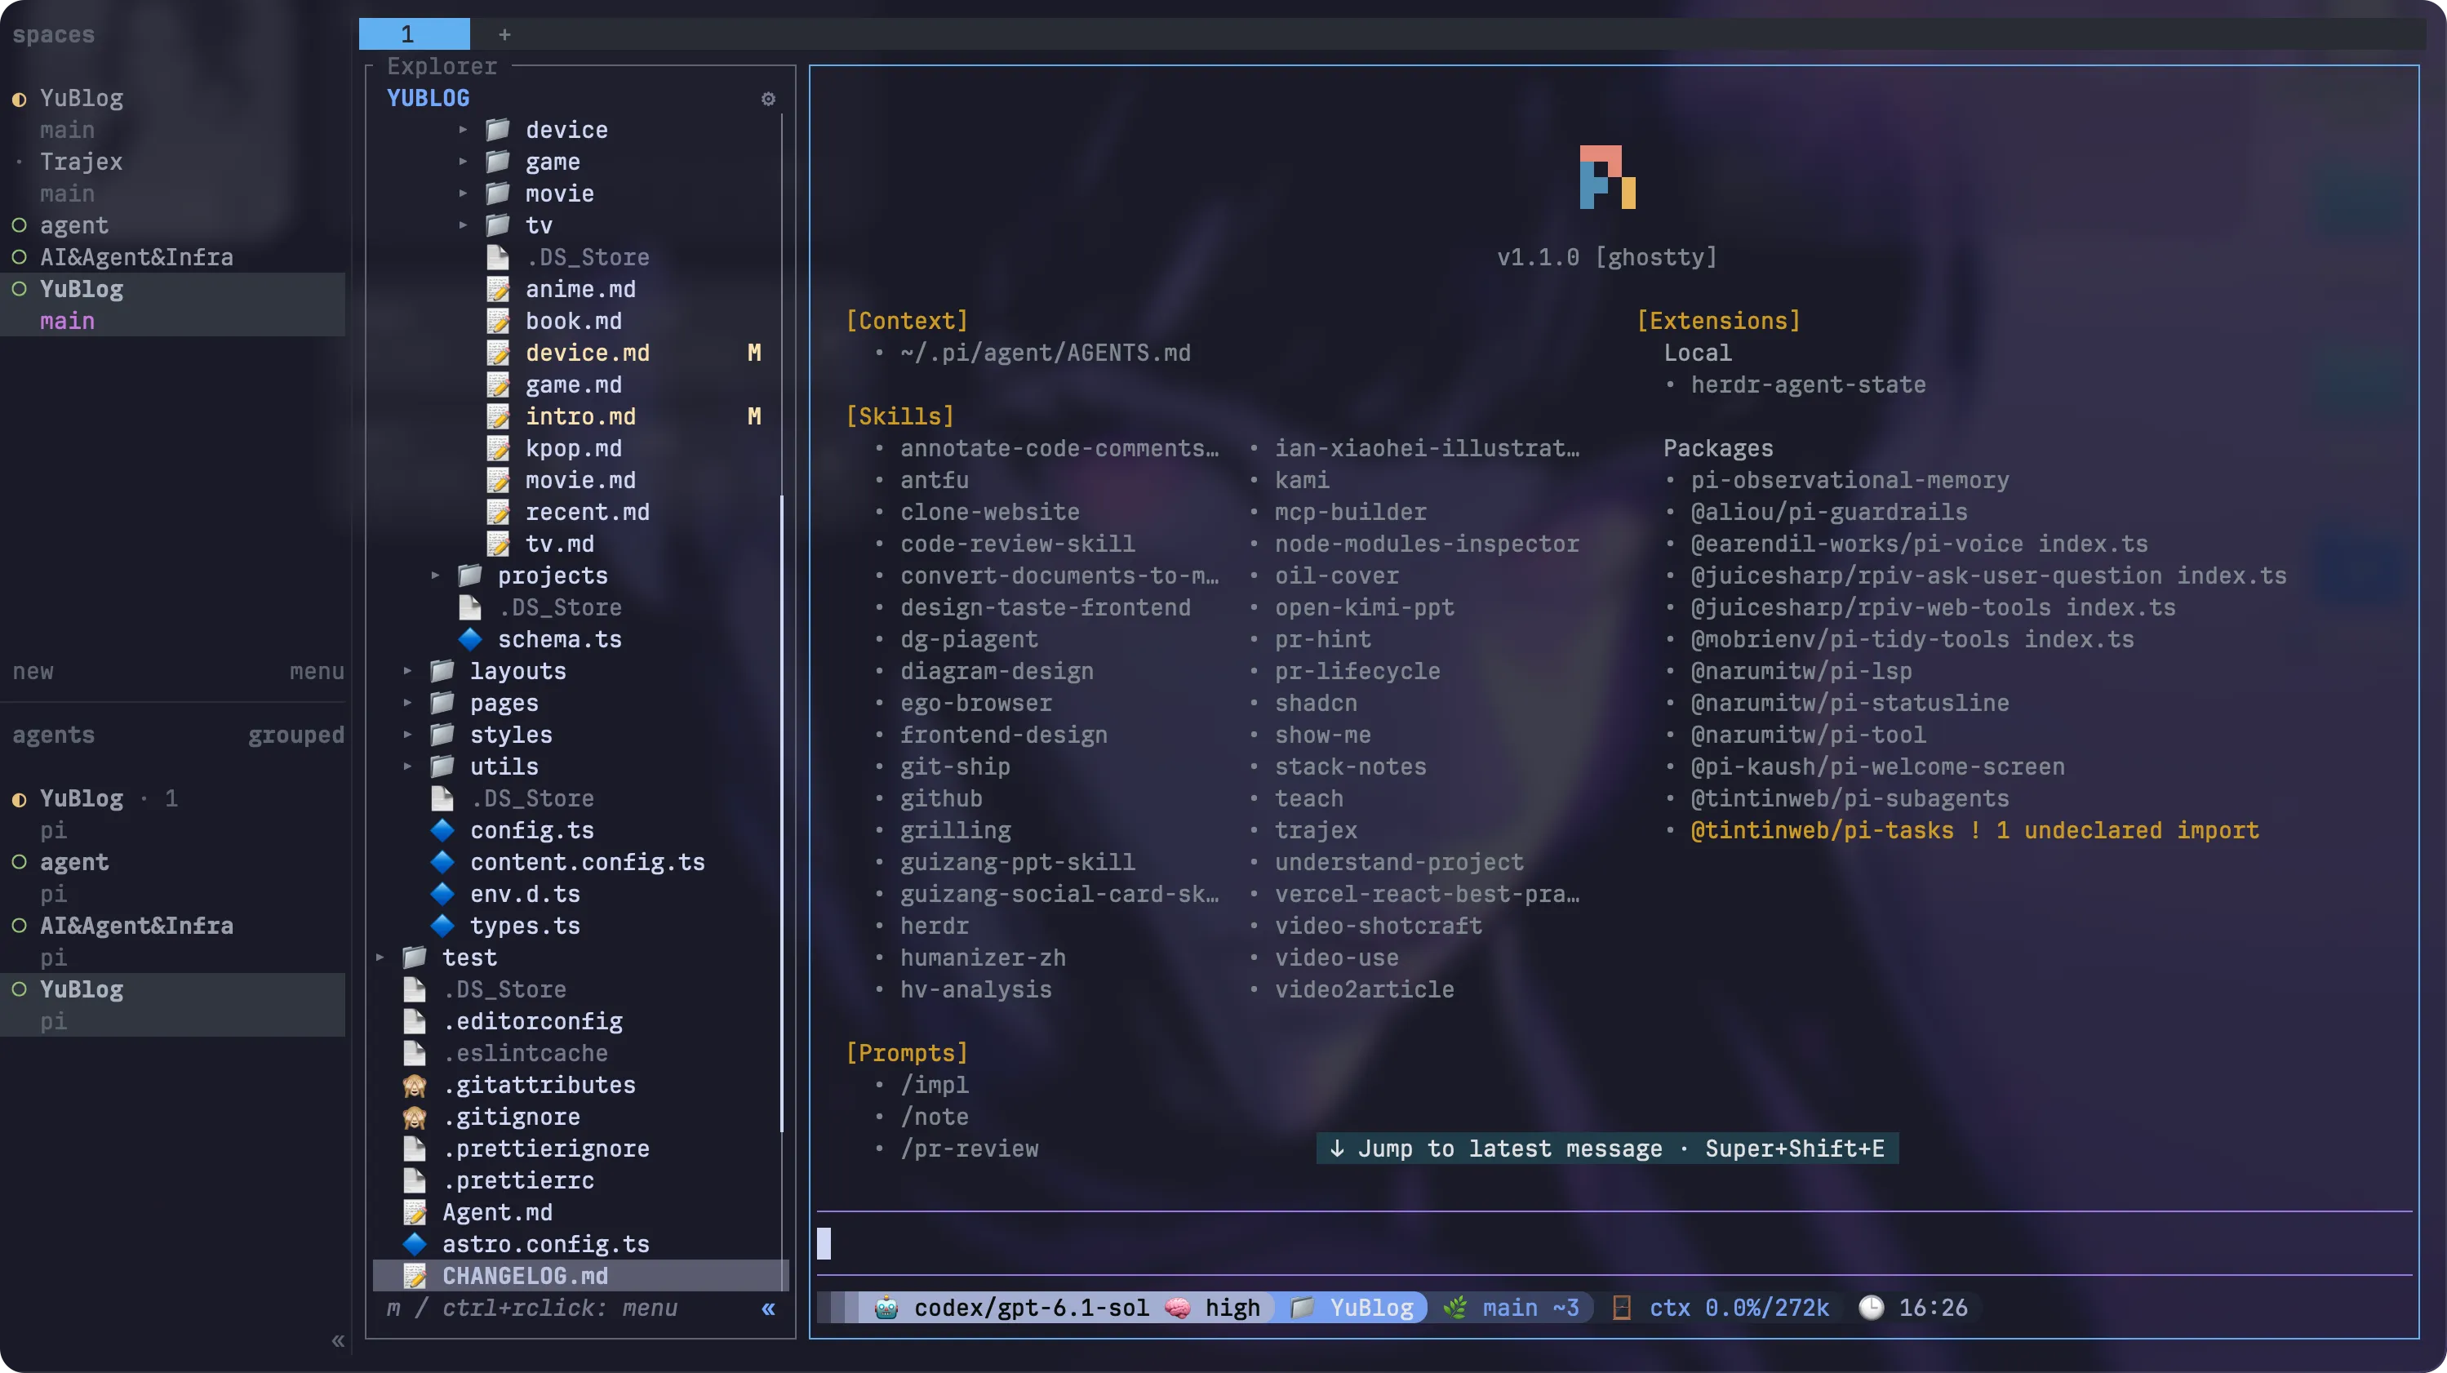2447x1373 pixels.
Task: Collapse the left sidebar with the bottom chevron
Action: coord(337,1340)
